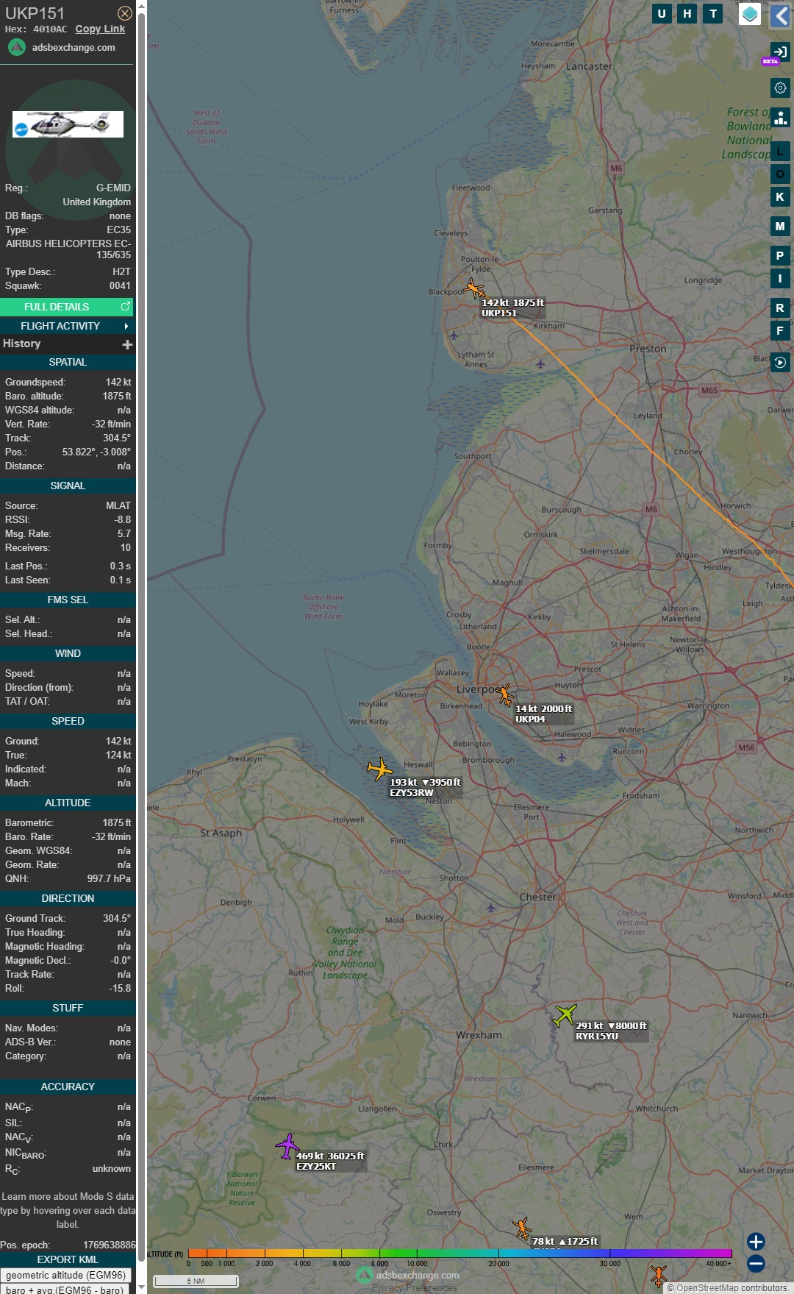Select the UKP151 helicopter marker
This screenshot has width=794, height=1294.
[475, 288]
